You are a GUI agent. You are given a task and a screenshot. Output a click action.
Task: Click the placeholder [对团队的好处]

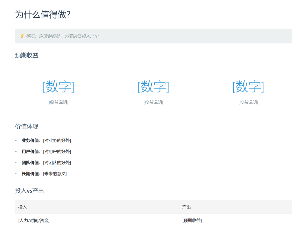57,163
